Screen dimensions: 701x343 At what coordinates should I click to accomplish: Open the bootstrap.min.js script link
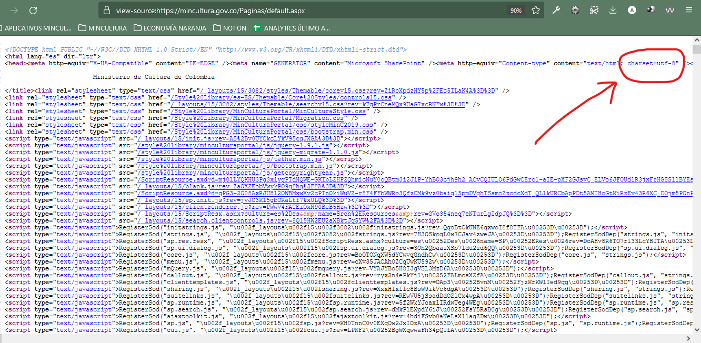[x=235, y=166]
